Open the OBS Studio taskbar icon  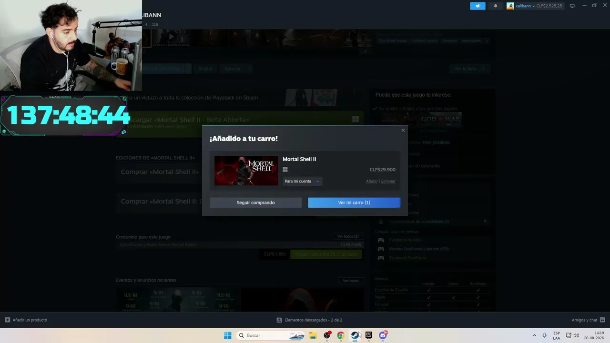(x=327, y=335)
